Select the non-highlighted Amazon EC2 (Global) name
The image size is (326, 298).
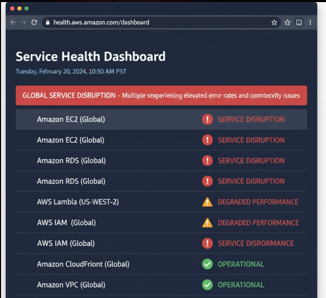(71, 140)
